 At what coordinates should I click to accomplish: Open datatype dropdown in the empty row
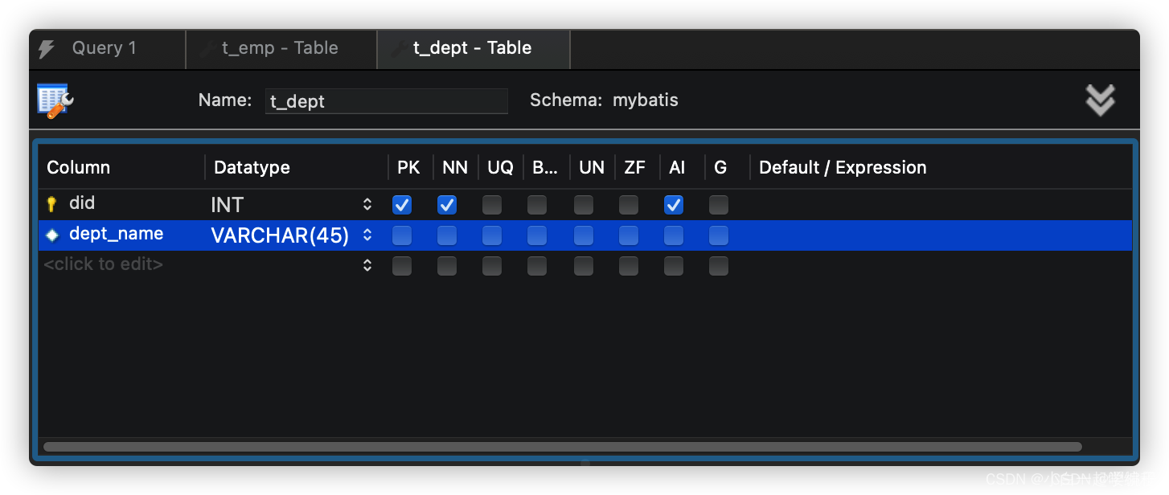click(367, 265)
